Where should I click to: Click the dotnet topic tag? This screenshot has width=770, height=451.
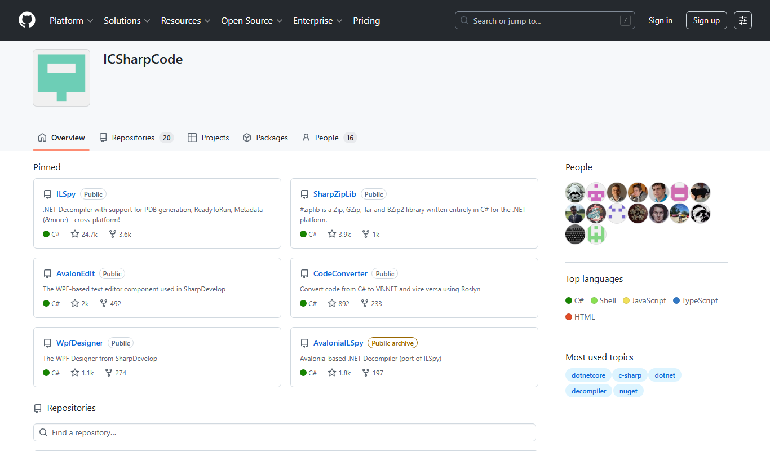click(x=665, y=375)
